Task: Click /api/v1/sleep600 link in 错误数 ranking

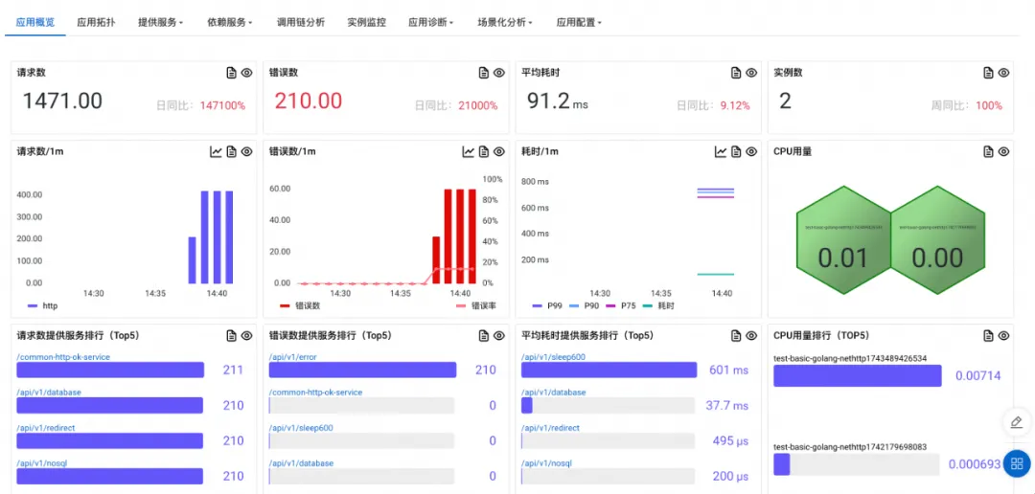Action: coord(301,428)
